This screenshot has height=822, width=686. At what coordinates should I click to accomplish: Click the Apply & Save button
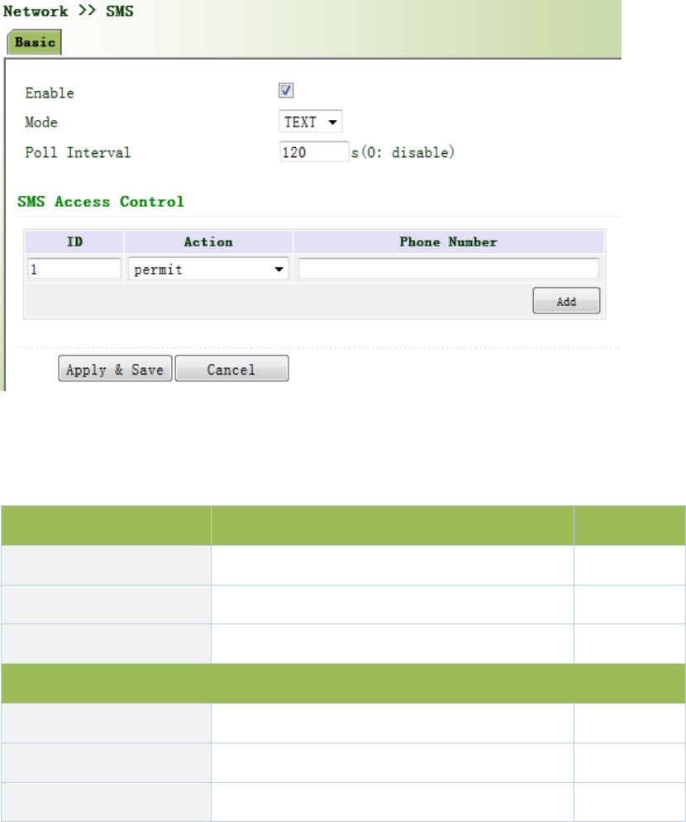[x=115, y=369]
